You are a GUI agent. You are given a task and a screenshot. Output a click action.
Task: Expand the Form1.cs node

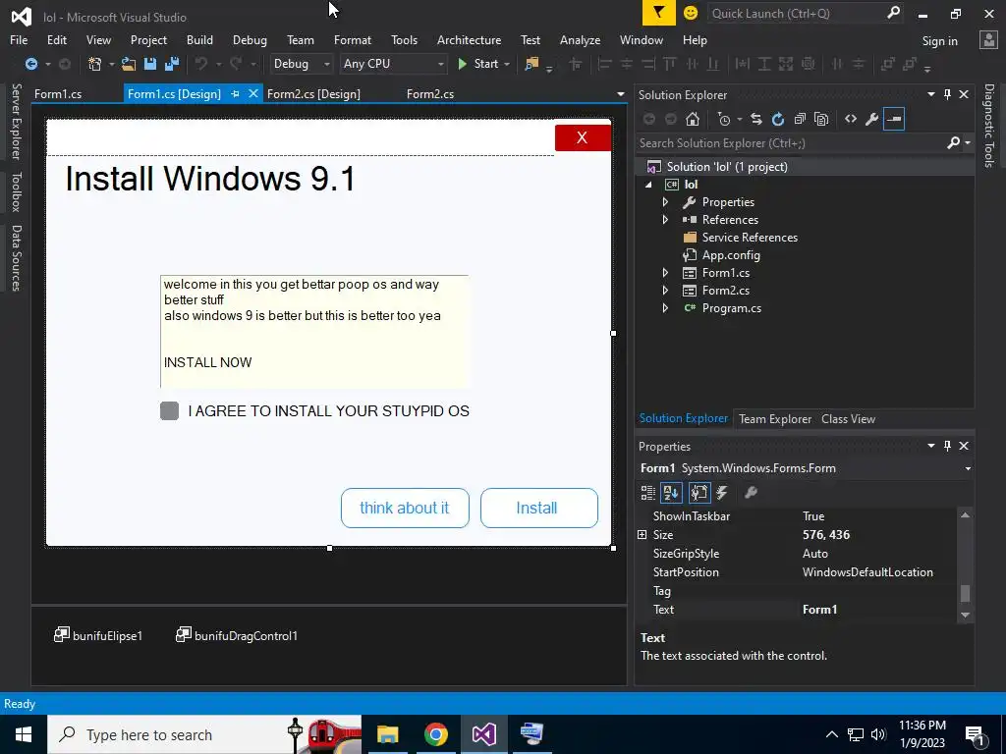[x=665, y=273]
